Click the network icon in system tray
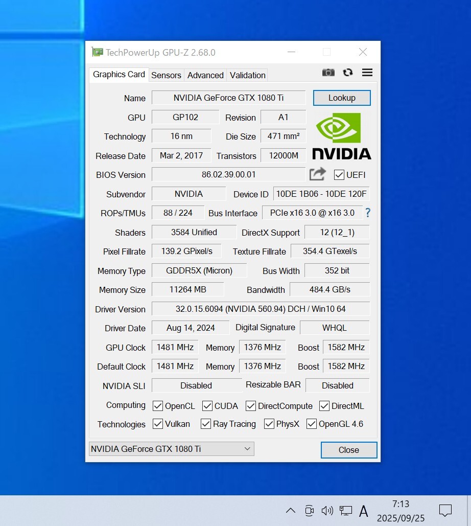The image size is (471, 526). [346, 510]
